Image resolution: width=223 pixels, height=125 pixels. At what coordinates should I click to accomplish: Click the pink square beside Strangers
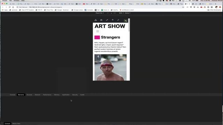tap(97, 37)
